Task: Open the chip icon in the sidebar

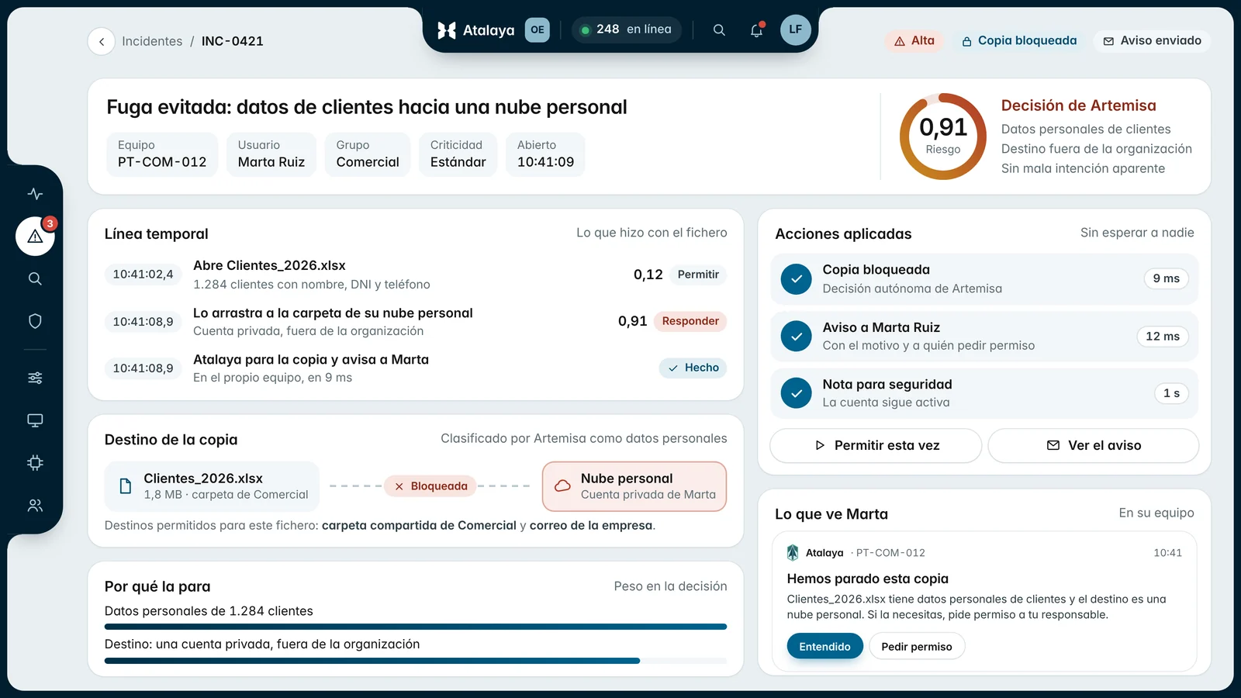Action: pos(35,463)
